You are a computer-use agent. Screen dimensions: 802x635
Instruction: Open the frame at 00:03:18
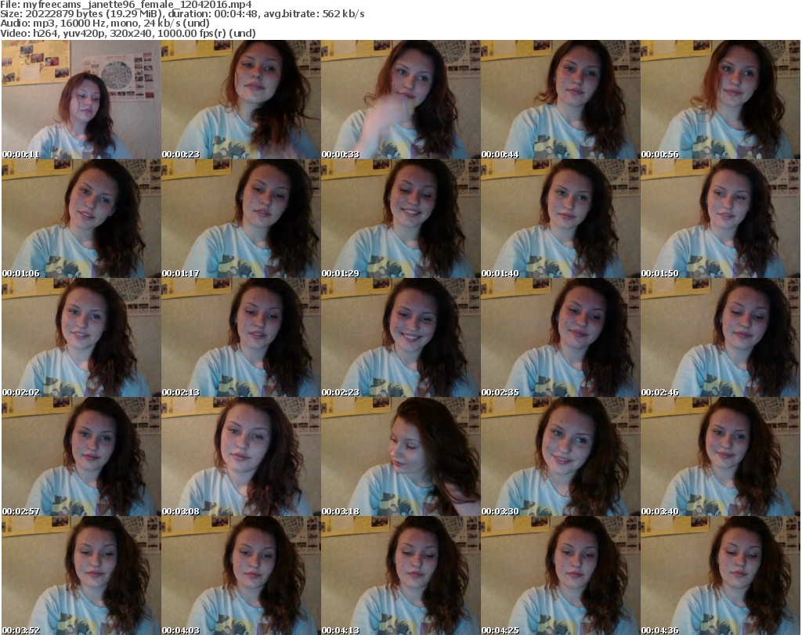[x=400, y=456]
